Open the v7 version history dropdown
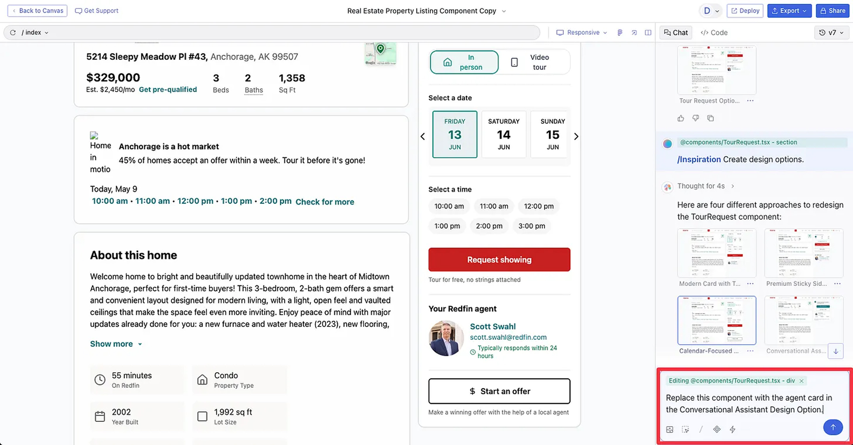Image resolution: width=853 pixels, height=445 pixels. tap(831, 33)
